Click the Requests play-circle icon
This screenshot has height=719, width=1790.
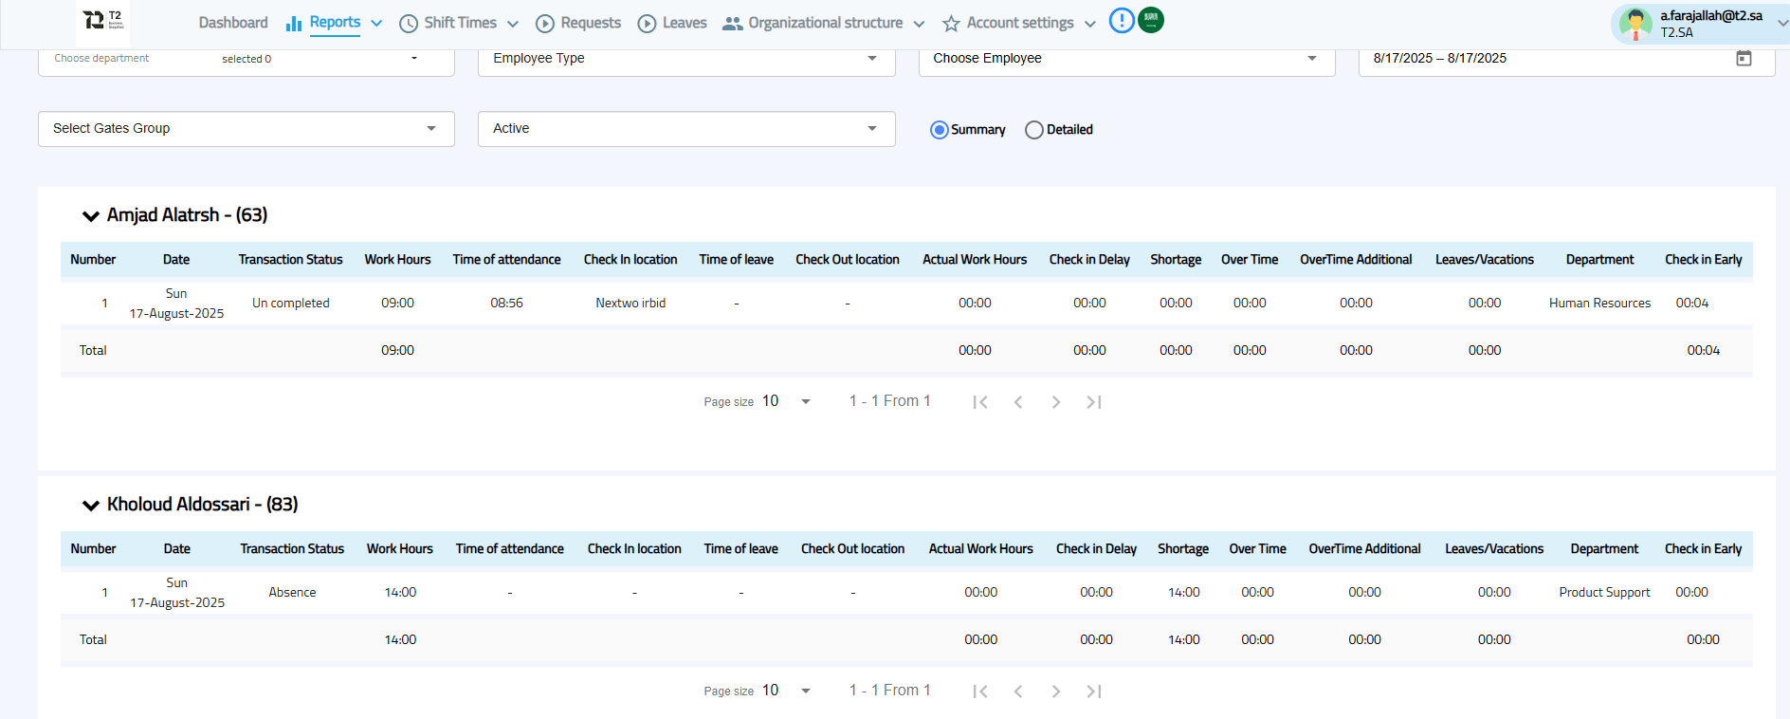(x=545, y=24)
